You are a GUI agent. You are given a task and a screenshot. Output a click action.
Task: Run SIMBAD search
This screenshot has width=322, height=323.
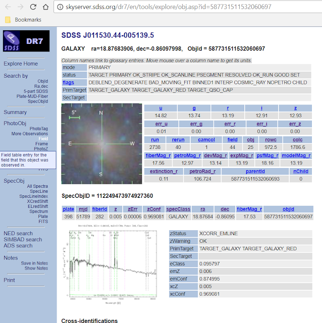click(23, 240)
